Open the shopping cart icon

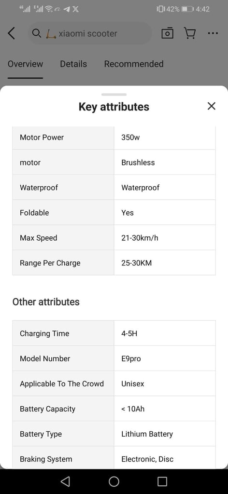(x=190, y=33)
